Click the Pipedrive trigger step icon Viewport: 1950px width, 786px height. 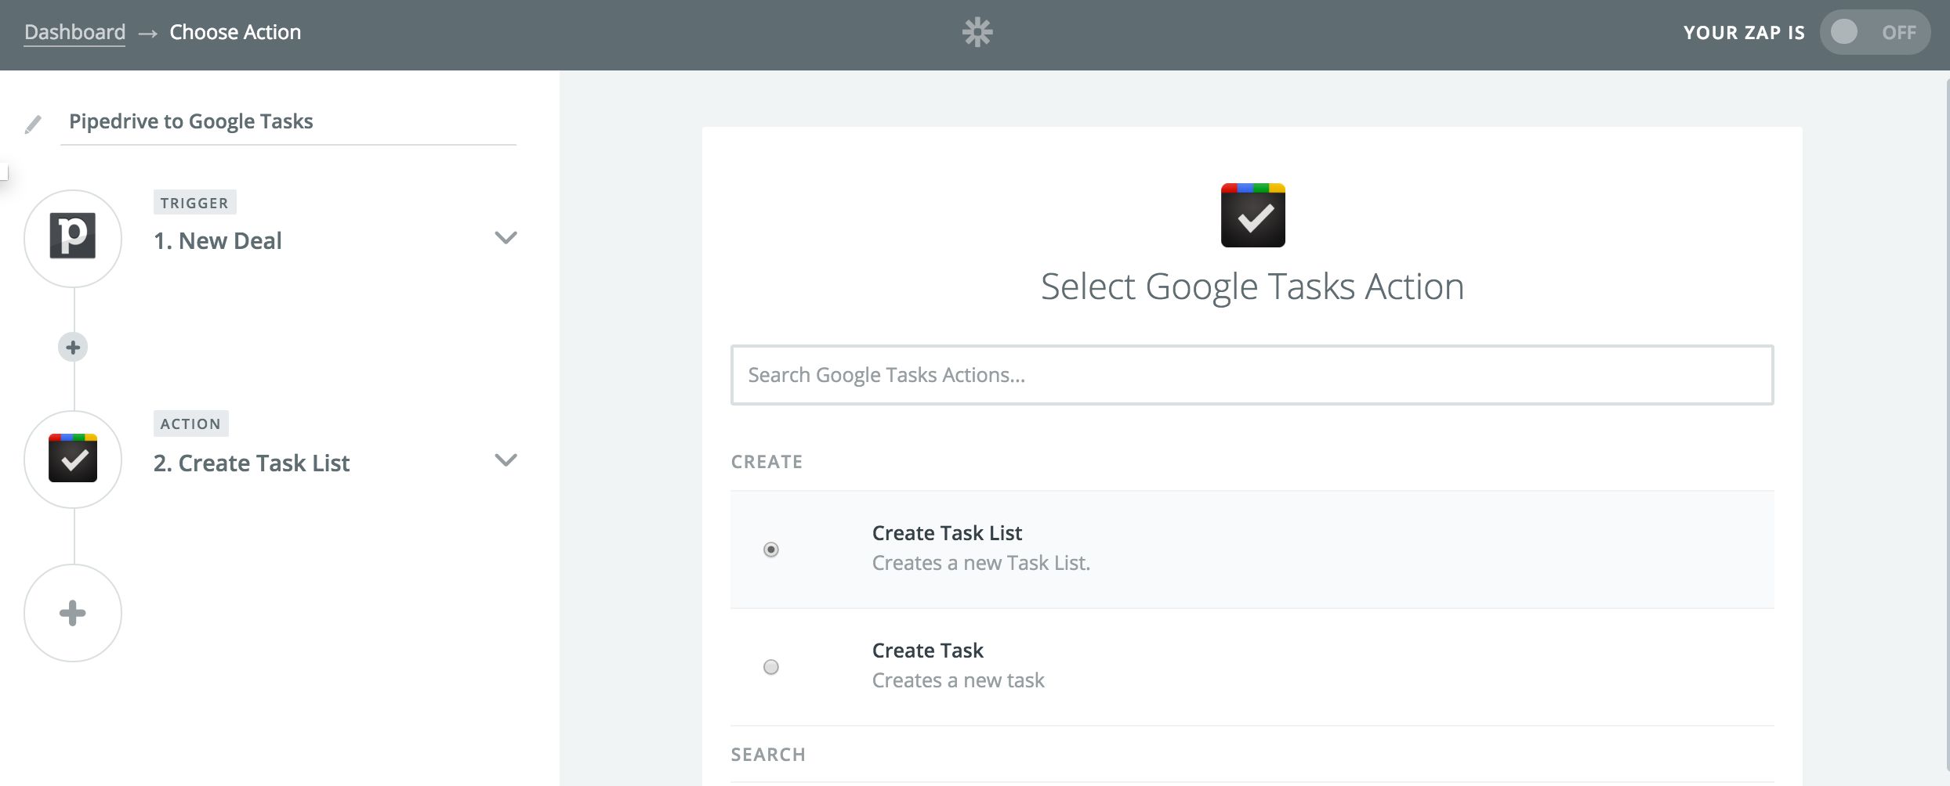[x=73, y=238]
